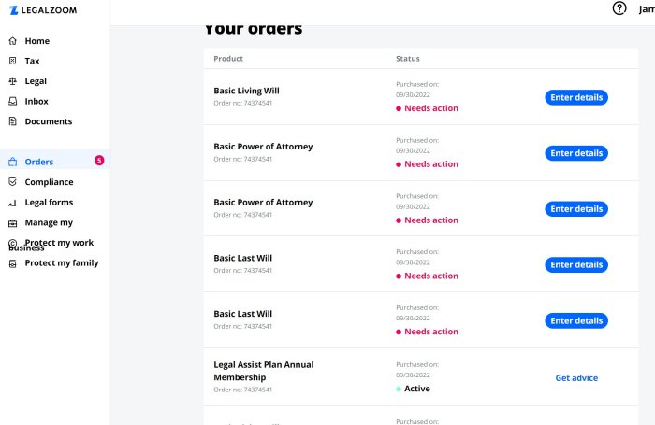Click the Basic Living Will product name

246,91
